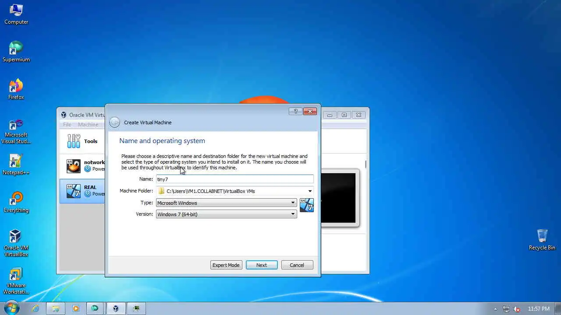Launch Supermium from the desktop
This screenshot has width=561, height=315.
coord(16,52)
